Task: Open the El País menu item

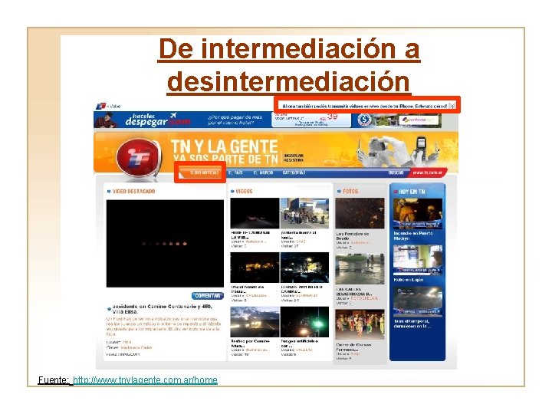Action: click(235, 172)
